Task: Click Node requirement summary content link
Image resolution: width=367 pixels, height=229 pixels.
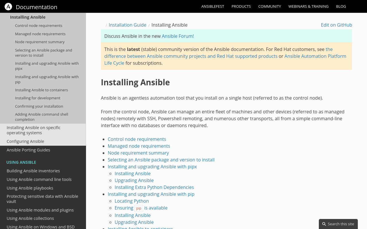Action: click(x=138, y=153)
